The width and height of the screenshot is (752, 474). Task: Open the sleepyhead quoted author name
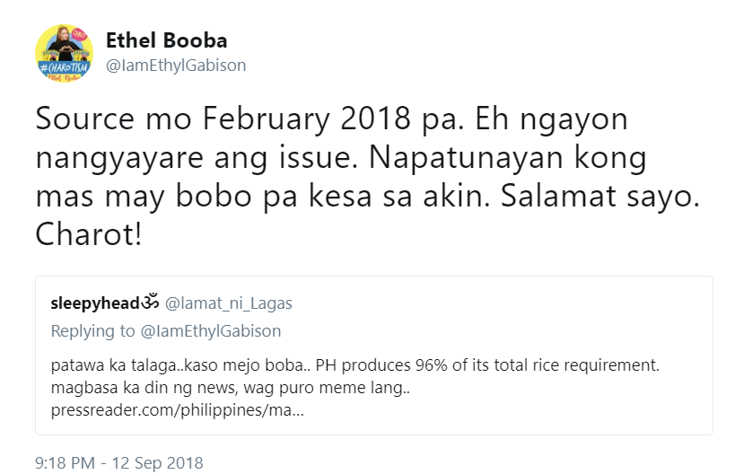pos(93,303)
